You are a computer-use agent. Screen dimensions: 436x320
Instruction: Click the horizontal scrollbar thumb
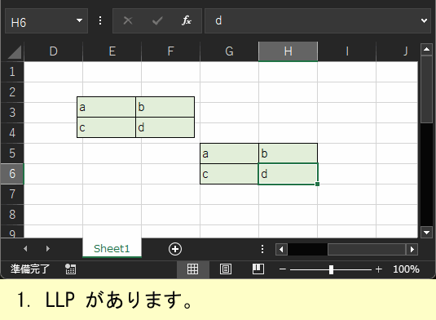(x=367, y=249)
